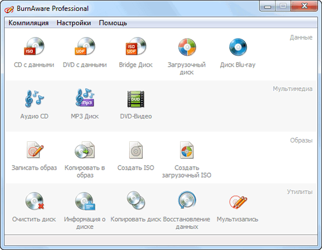Close the BurnAware Professional window
322x250 pixels.
(x=304, y=6)
